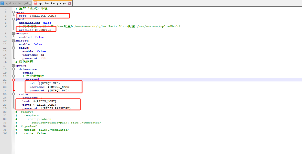Screen dimensions: 302x154
Task: Click the red unsaved icon on application-pro.yml tab
Action: [x=36, y=3]
